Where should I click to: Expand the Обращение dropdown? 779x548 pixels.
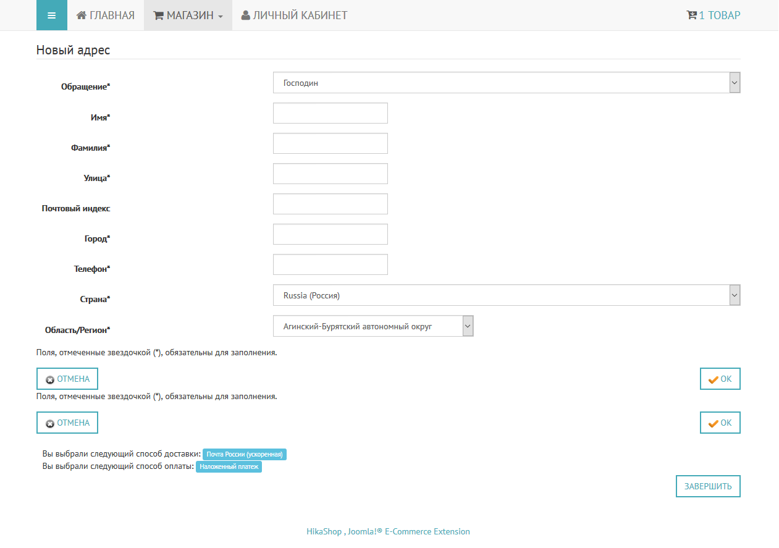[506, 83]
